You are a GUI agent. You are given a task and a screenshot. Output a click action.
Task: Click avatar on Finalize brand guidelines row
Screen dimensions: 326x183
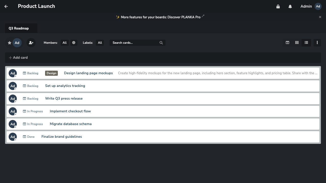tap(13, 137)
